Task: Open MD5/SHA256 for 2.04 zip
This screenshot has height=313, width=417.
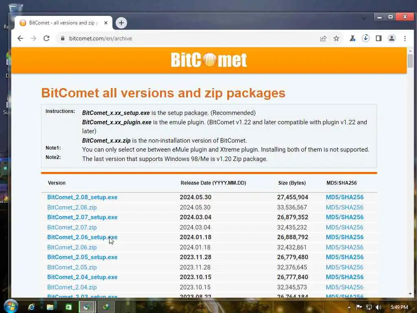Action: 345,287
